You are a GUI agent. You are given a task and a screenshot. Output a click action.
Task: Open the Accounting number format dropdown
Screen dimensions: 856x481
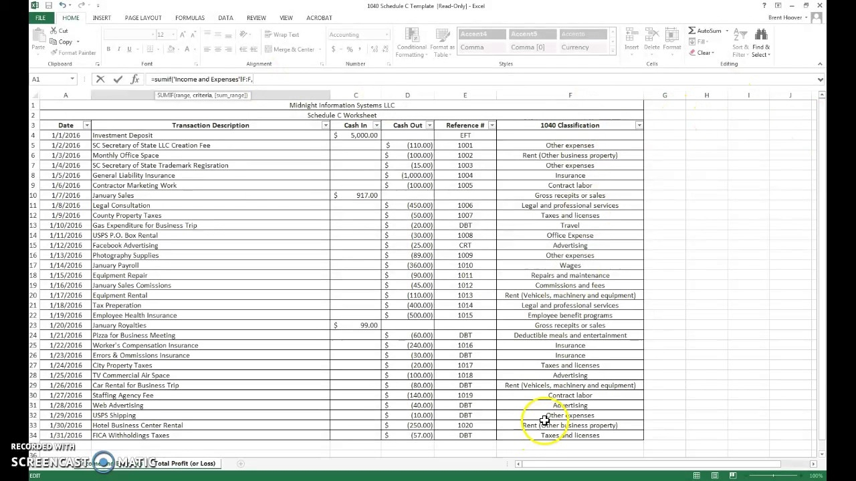386,34
